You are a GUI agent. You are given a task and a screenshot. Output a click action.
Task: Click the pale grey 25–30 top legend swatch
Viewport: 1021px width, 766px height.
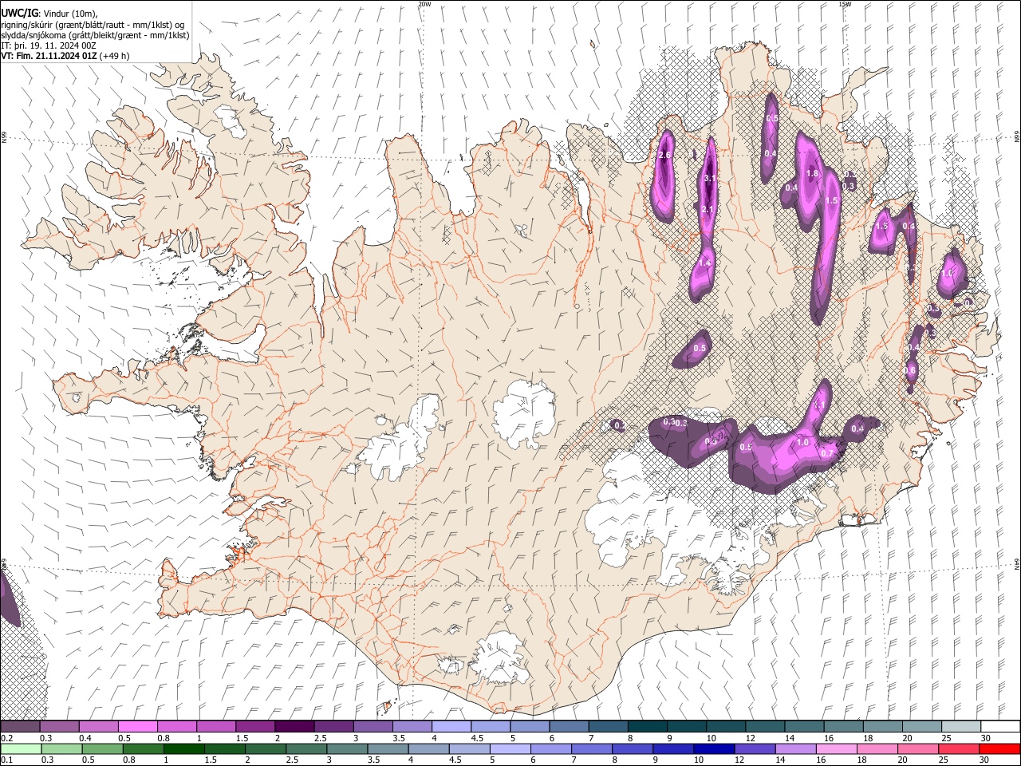point(961,726)
